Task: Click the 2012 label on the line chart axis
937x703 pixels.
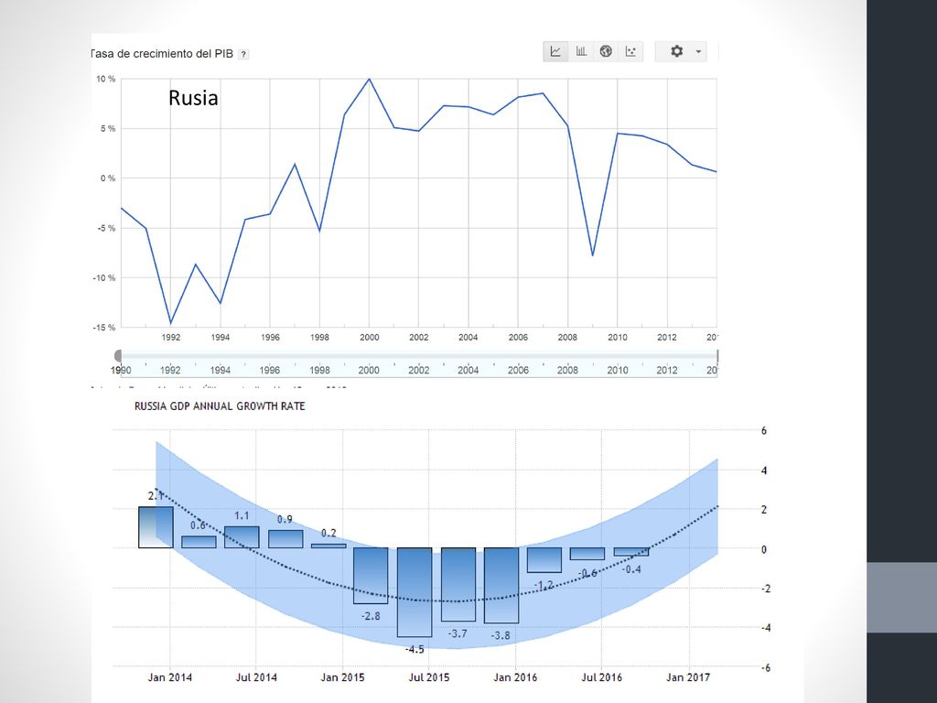Action: click(x=667, y=337)
